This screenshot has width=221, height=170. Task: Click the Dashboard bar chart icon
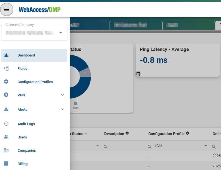pyautogui.click(x=6, y=55)
